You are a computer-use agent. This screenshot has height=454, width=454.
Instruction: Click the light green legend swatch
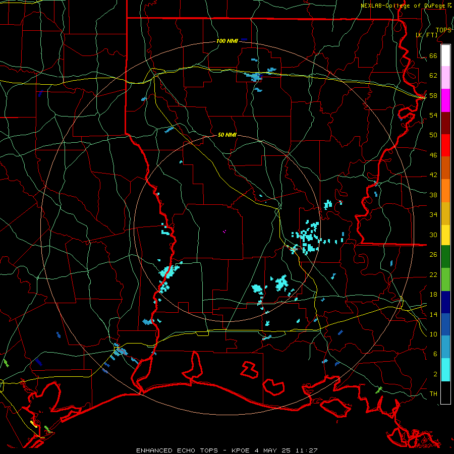pos(445,279)
